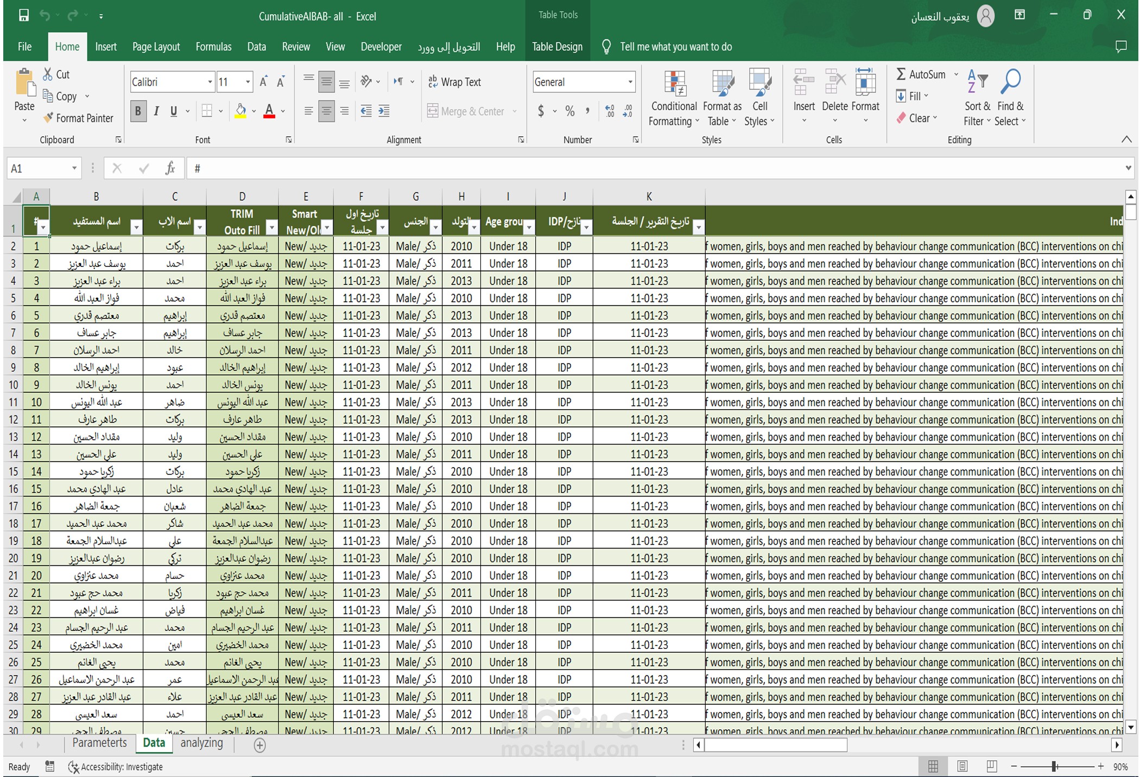This screenshot has height=777, width=1140.
Task: Click the Save icon in title bar
Action: [x=23, y=16]
